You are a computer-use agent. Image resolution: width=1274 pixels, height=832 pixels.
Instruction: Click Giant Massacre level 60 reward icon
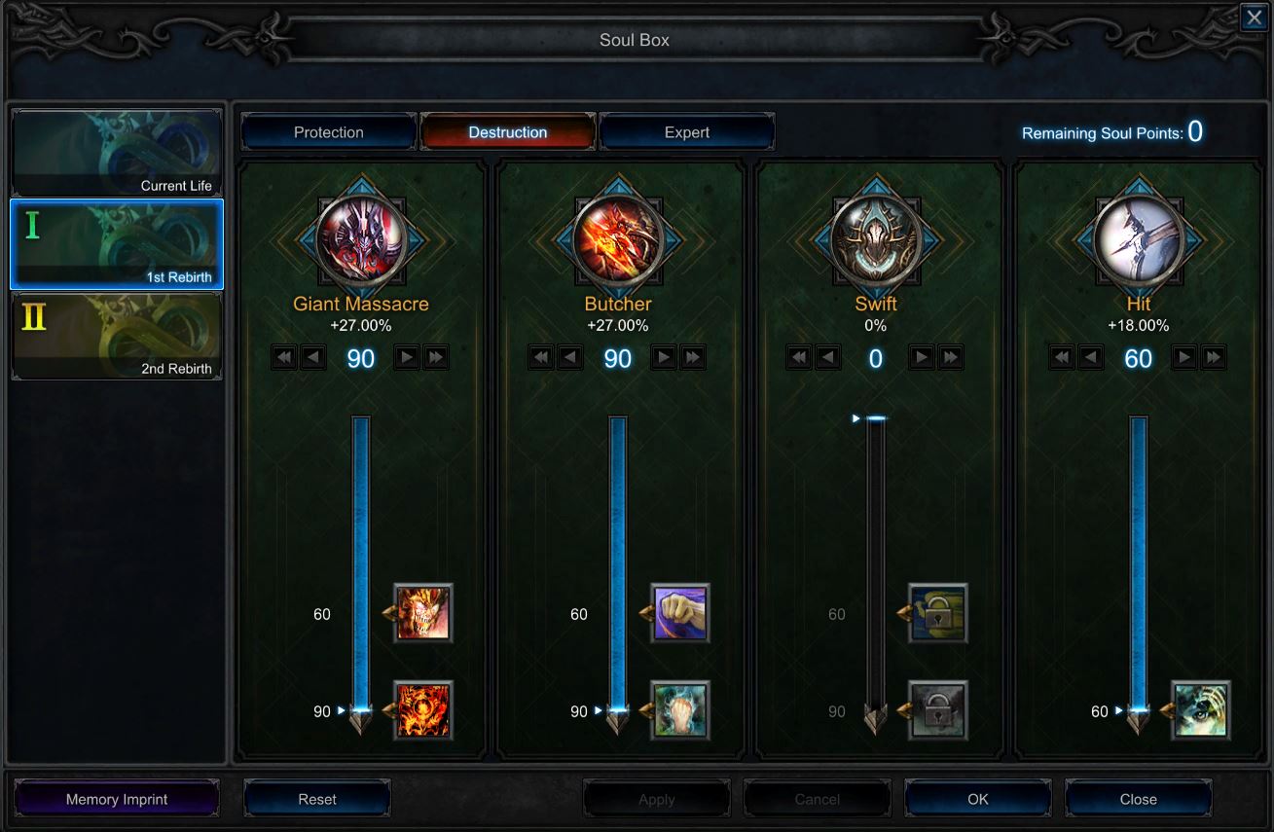coord(423,613)
